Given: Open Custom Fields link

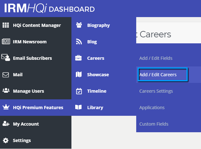Looking at the screenshot, I should tap(154, 124).
